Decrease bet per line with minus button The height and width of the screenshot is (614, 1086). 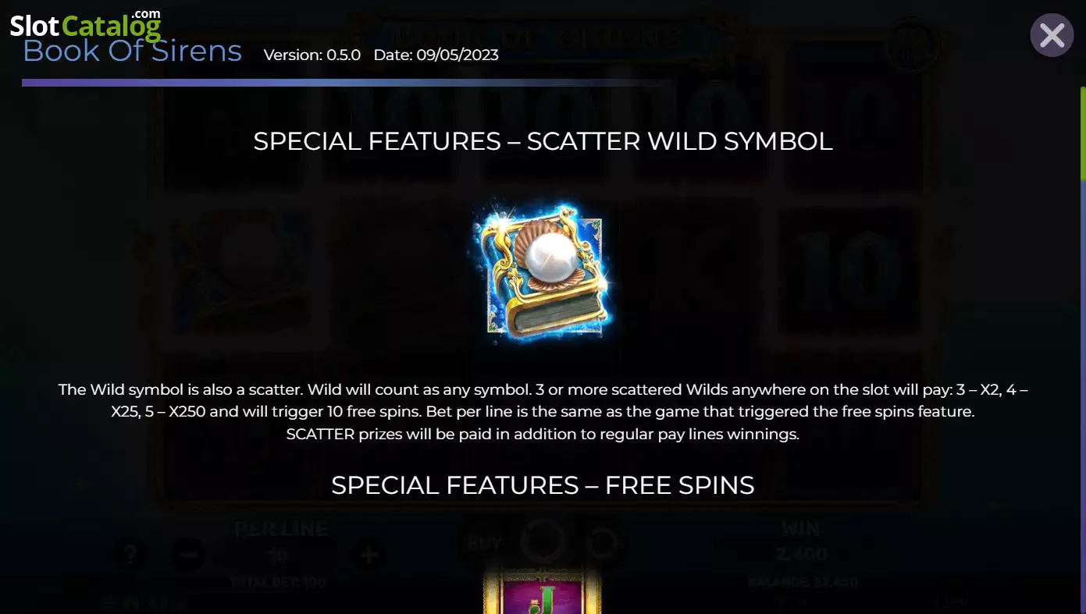pos(187,555)
